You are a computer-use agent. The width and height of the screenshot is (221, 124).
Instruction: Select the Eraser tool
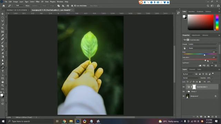2,53
